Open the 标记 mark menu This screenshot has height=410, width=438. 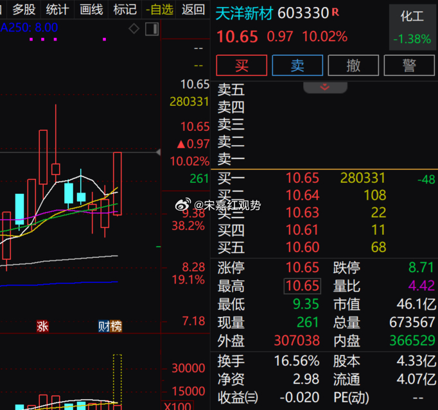[x=125, y=10]
